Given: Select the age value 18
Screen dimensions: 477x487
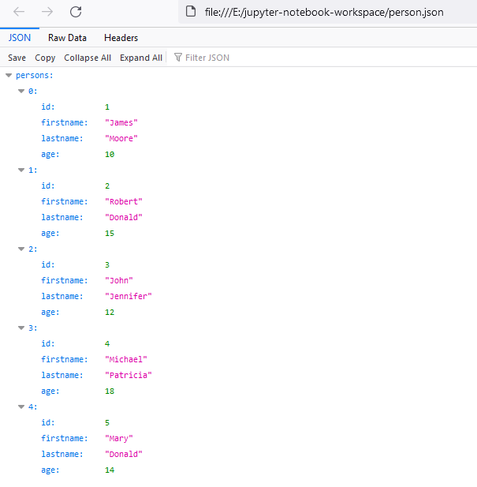Looking at the screenshot, I should (x=110, y=391).
